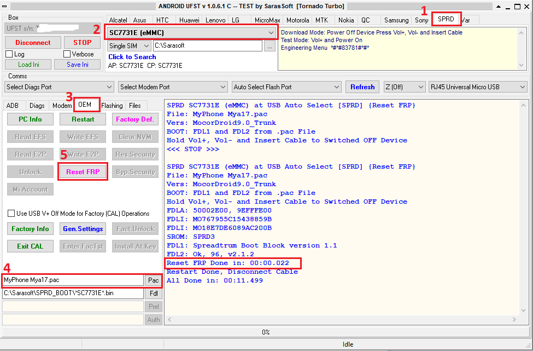Click the 'FDL2: Ok, 96, v2.1.2' log line
The height and width of the screenshot is (351, 533).
210,254
